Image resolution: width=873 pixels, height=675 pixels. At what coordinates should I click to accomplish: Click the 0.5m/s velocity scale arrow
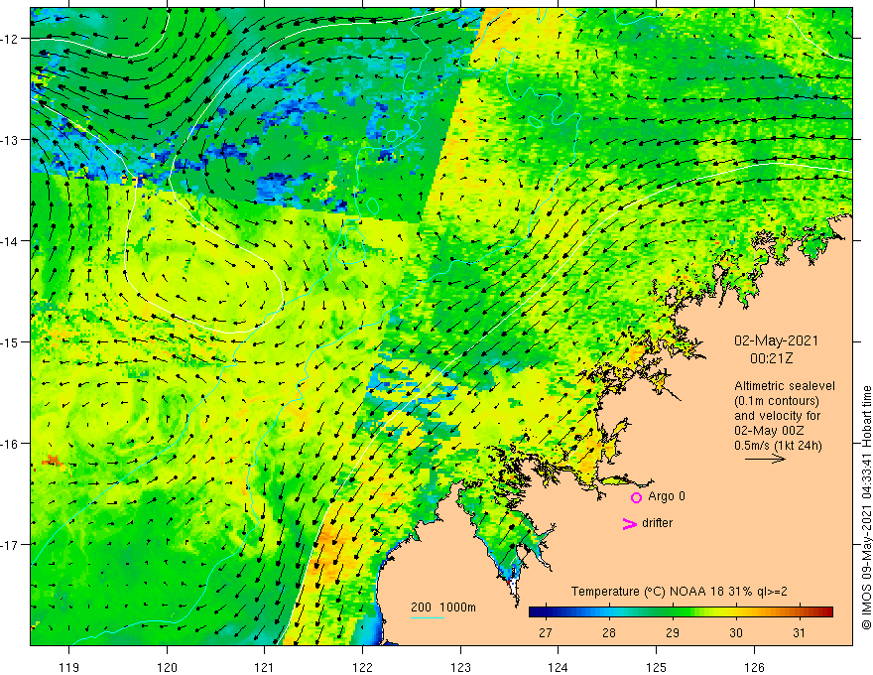766,459
